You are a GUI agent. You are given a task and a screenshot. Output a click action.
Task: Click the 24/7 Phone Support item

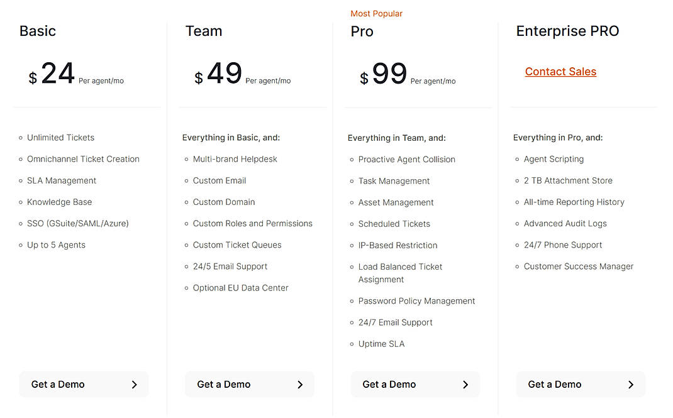[x=563, y=245]
